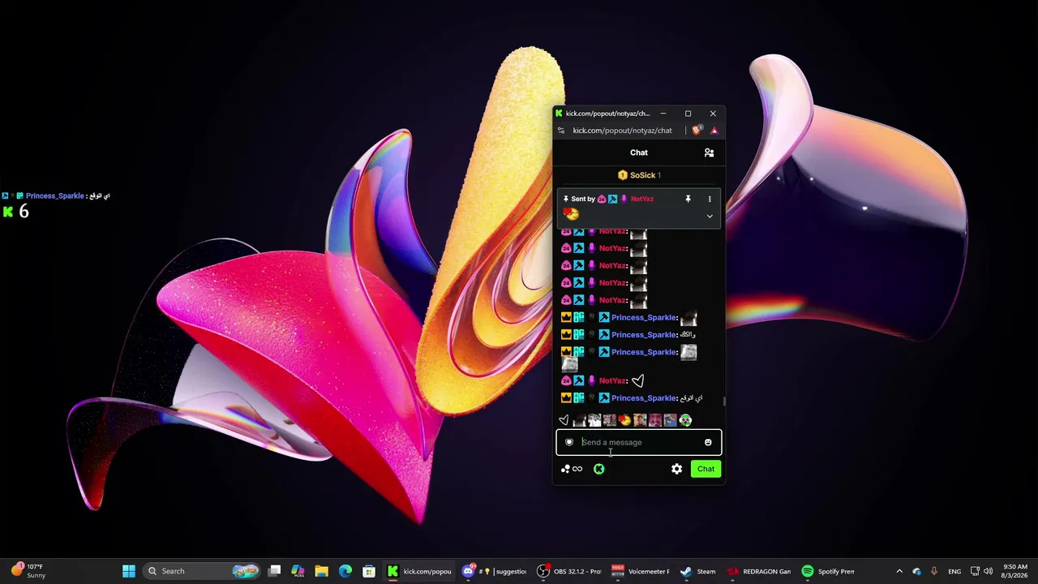Click Princess_Sparkle name on 'اي التوقع' message
The image size is (1038, 584).
point(644,398)
